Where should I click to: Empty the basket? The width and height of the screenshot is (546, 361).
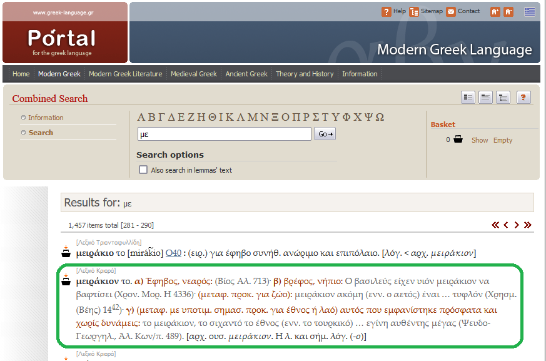[503, 140]
